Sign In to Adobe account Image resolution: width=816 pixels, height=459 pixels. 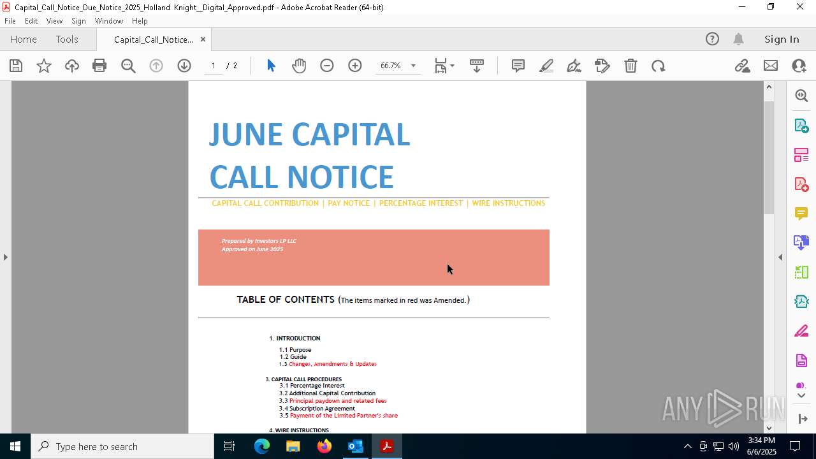pos(782,40)
